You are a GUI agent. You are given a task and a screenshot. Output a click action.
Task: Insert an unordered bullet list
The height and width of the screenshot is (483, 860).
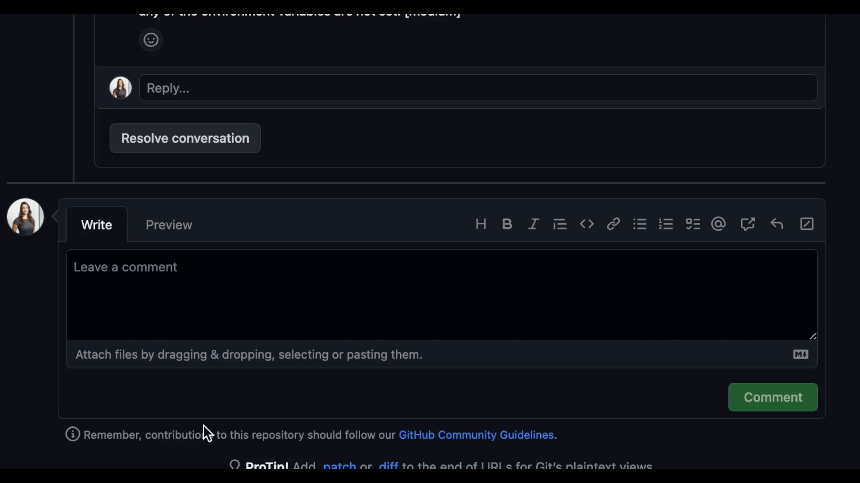click(640, 224)
